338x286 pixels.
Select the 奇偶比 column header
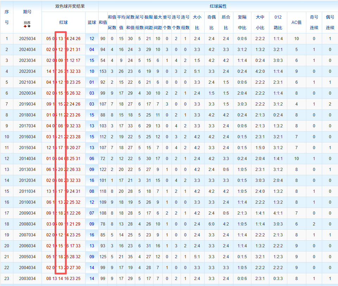212,23
